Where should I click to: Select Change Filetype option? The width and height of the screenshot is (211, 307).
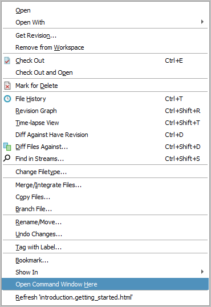[105, 172]
